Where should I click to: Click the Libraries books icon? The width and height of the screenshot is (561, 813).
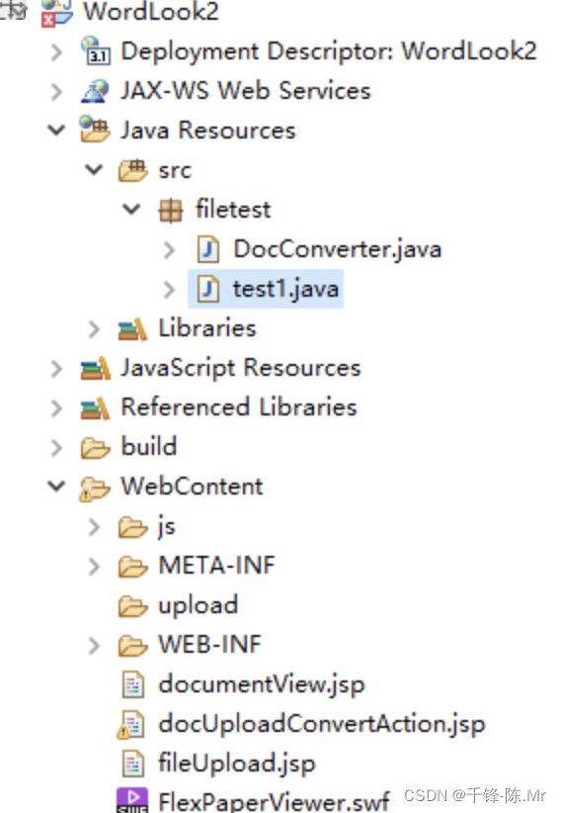pos(132,328)
